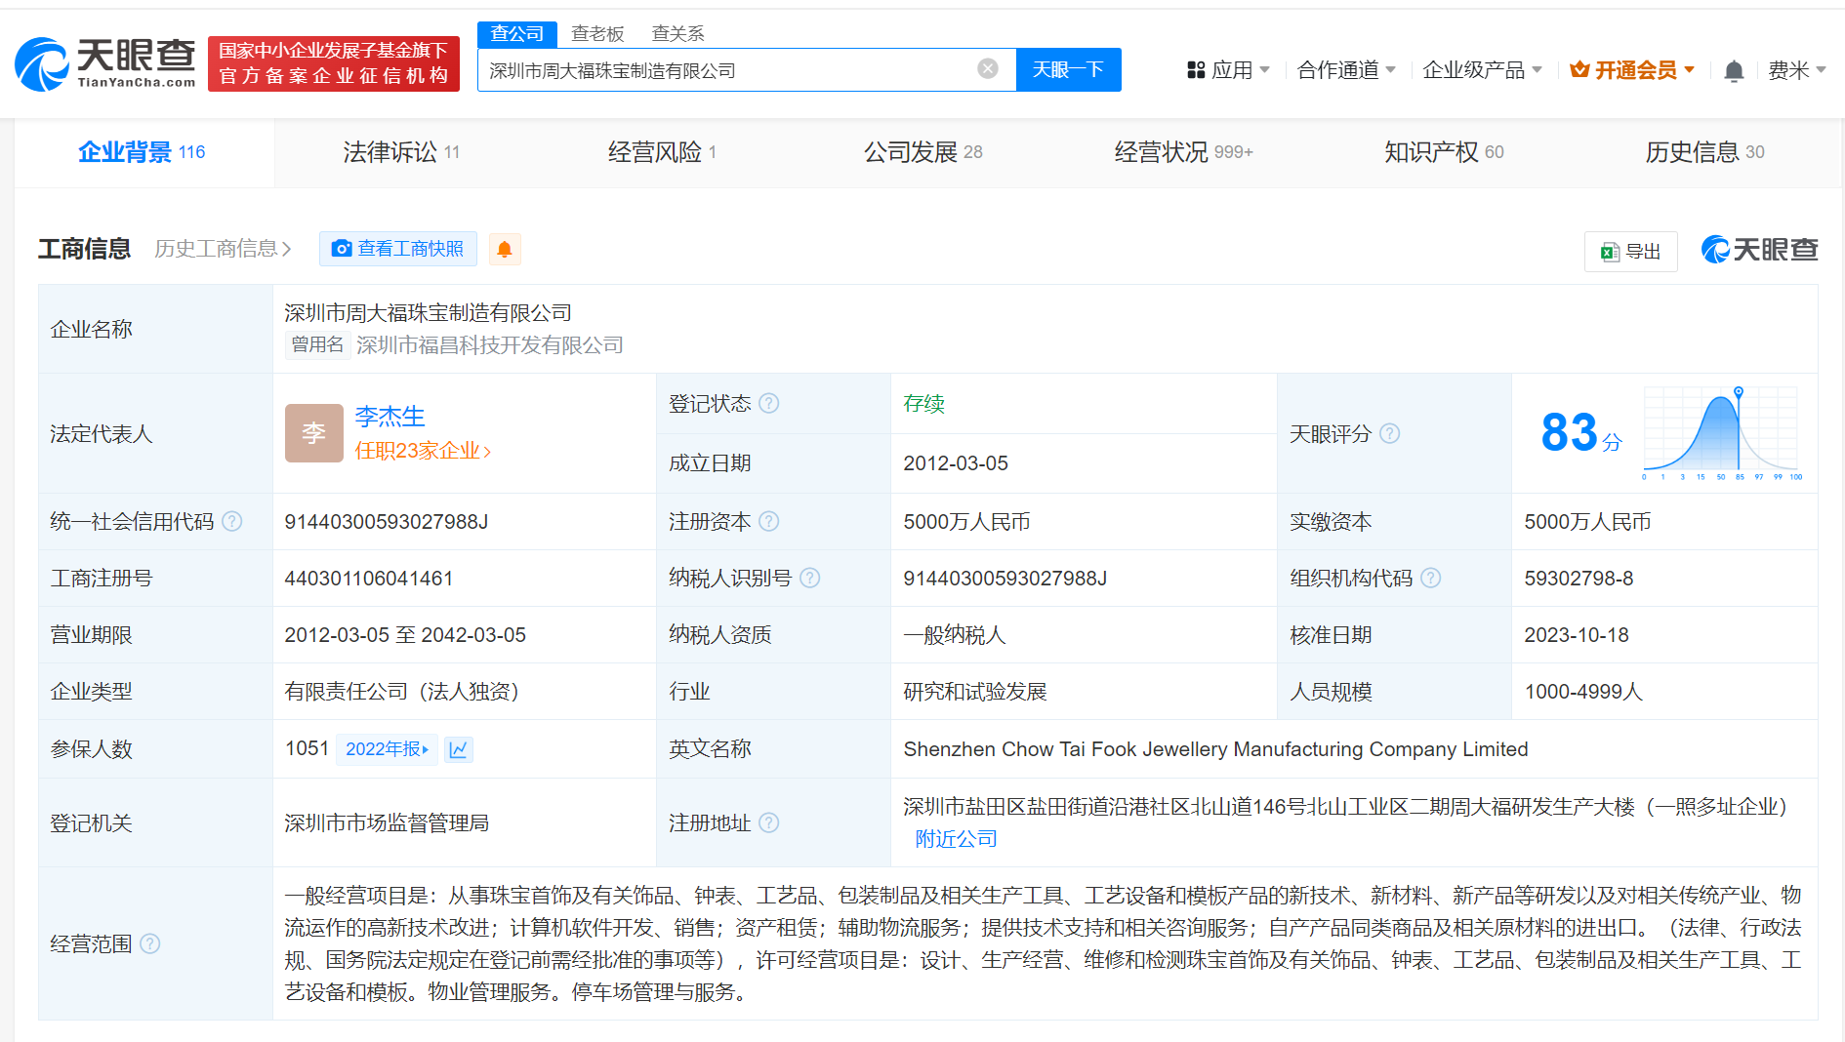Click the 83分 score curve chart
Image resolution: width=1845 pixels, height=1042 pixels.
pos(1721,431)
